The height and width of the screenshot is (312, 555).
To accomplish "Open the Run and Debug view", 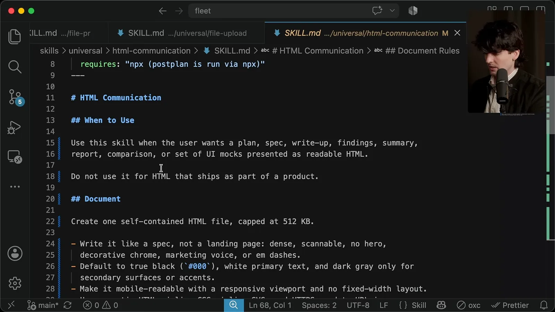I will (14, 128).
